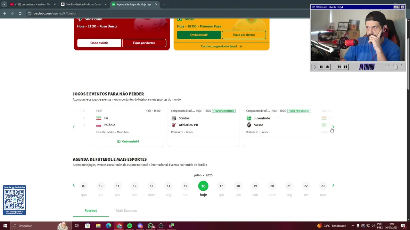This screenshot has height=230, width=410.
Task: Open File Explorer from the taskbar
Action: (98, 226)
